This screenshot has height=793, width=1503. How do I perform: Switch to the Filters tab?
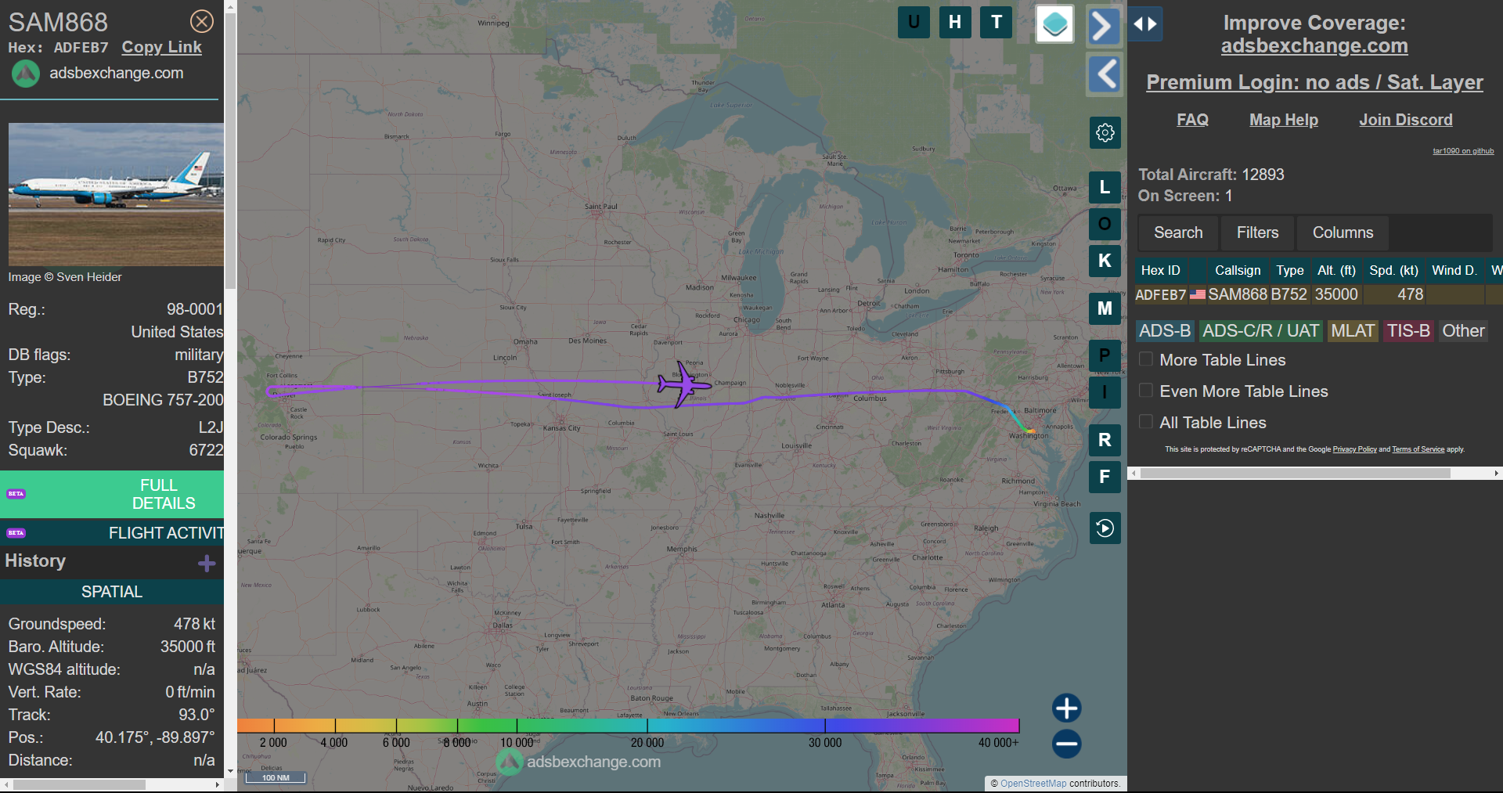[1257, 232]
